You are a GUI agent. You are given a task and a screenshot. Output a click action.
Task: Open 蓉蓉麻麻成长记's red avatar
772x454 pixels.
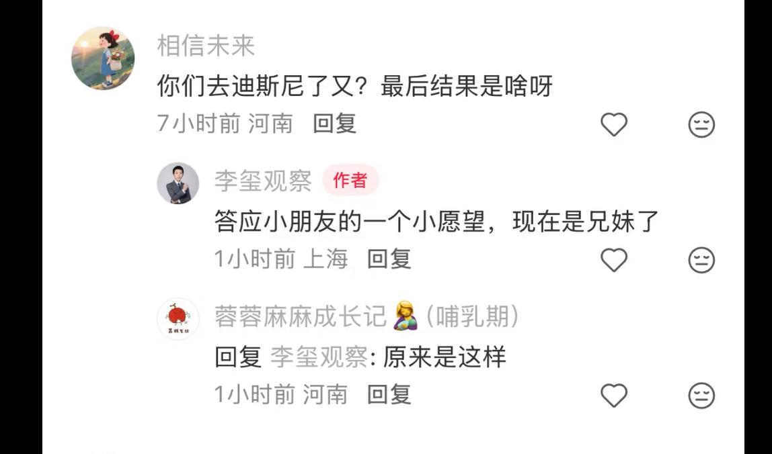coord(178,319)
